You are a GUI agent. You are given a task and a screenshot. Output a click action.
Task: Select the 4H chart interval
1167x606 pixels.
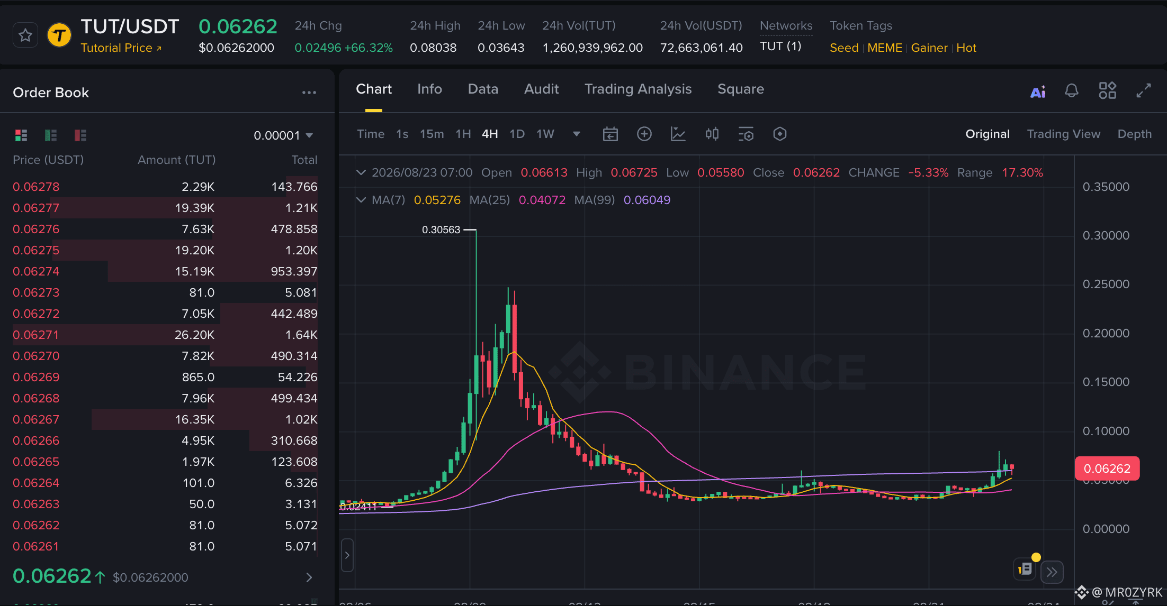coord(490,134)
